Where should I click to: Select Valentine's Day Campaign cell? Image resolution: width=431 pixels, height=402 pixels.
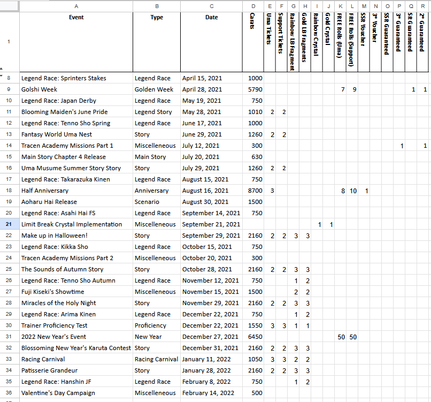tap(76, 393)
